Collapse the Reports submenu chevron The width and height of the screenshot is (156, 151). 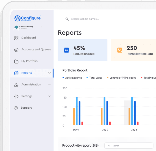click(50, 73)
